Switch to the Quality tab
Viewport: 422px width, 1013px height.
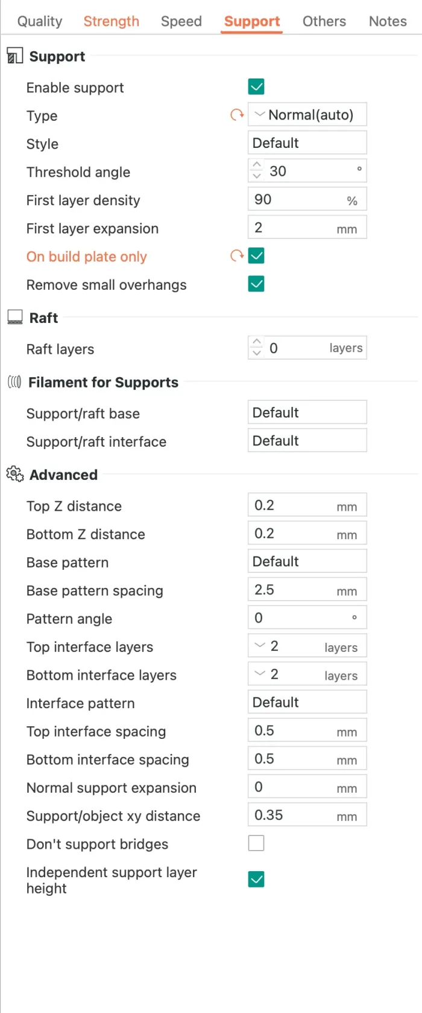pyautogui.click(x=40, y=21)
